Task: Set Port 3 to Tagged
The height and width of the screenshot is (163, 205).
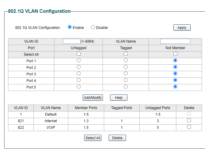Action: [x=126, y=74]
